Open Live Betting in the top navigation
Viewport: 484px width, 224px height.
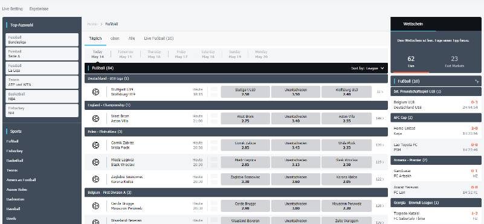point(12,9)
